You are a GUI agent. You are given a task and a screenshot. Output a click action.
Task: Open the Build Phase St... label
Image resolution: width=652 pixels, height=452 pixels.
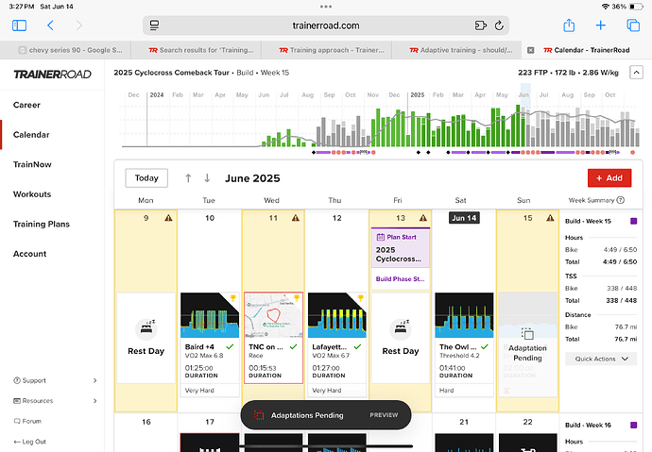(x=400, y=279)
